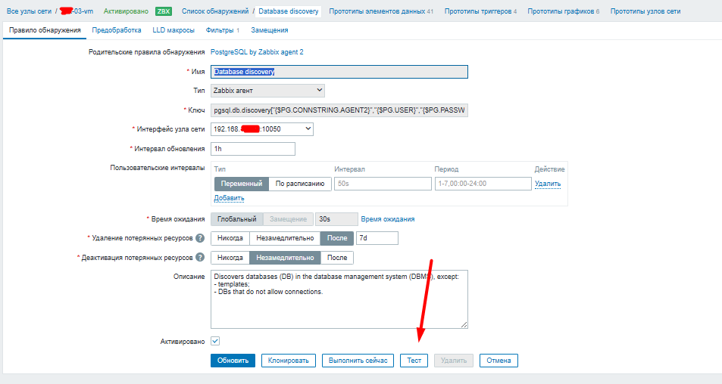Click the Период field with 1-7,00:00-24:00 placeholder
The width and height of the screenshot is (722, 384).
coord(483,183)
